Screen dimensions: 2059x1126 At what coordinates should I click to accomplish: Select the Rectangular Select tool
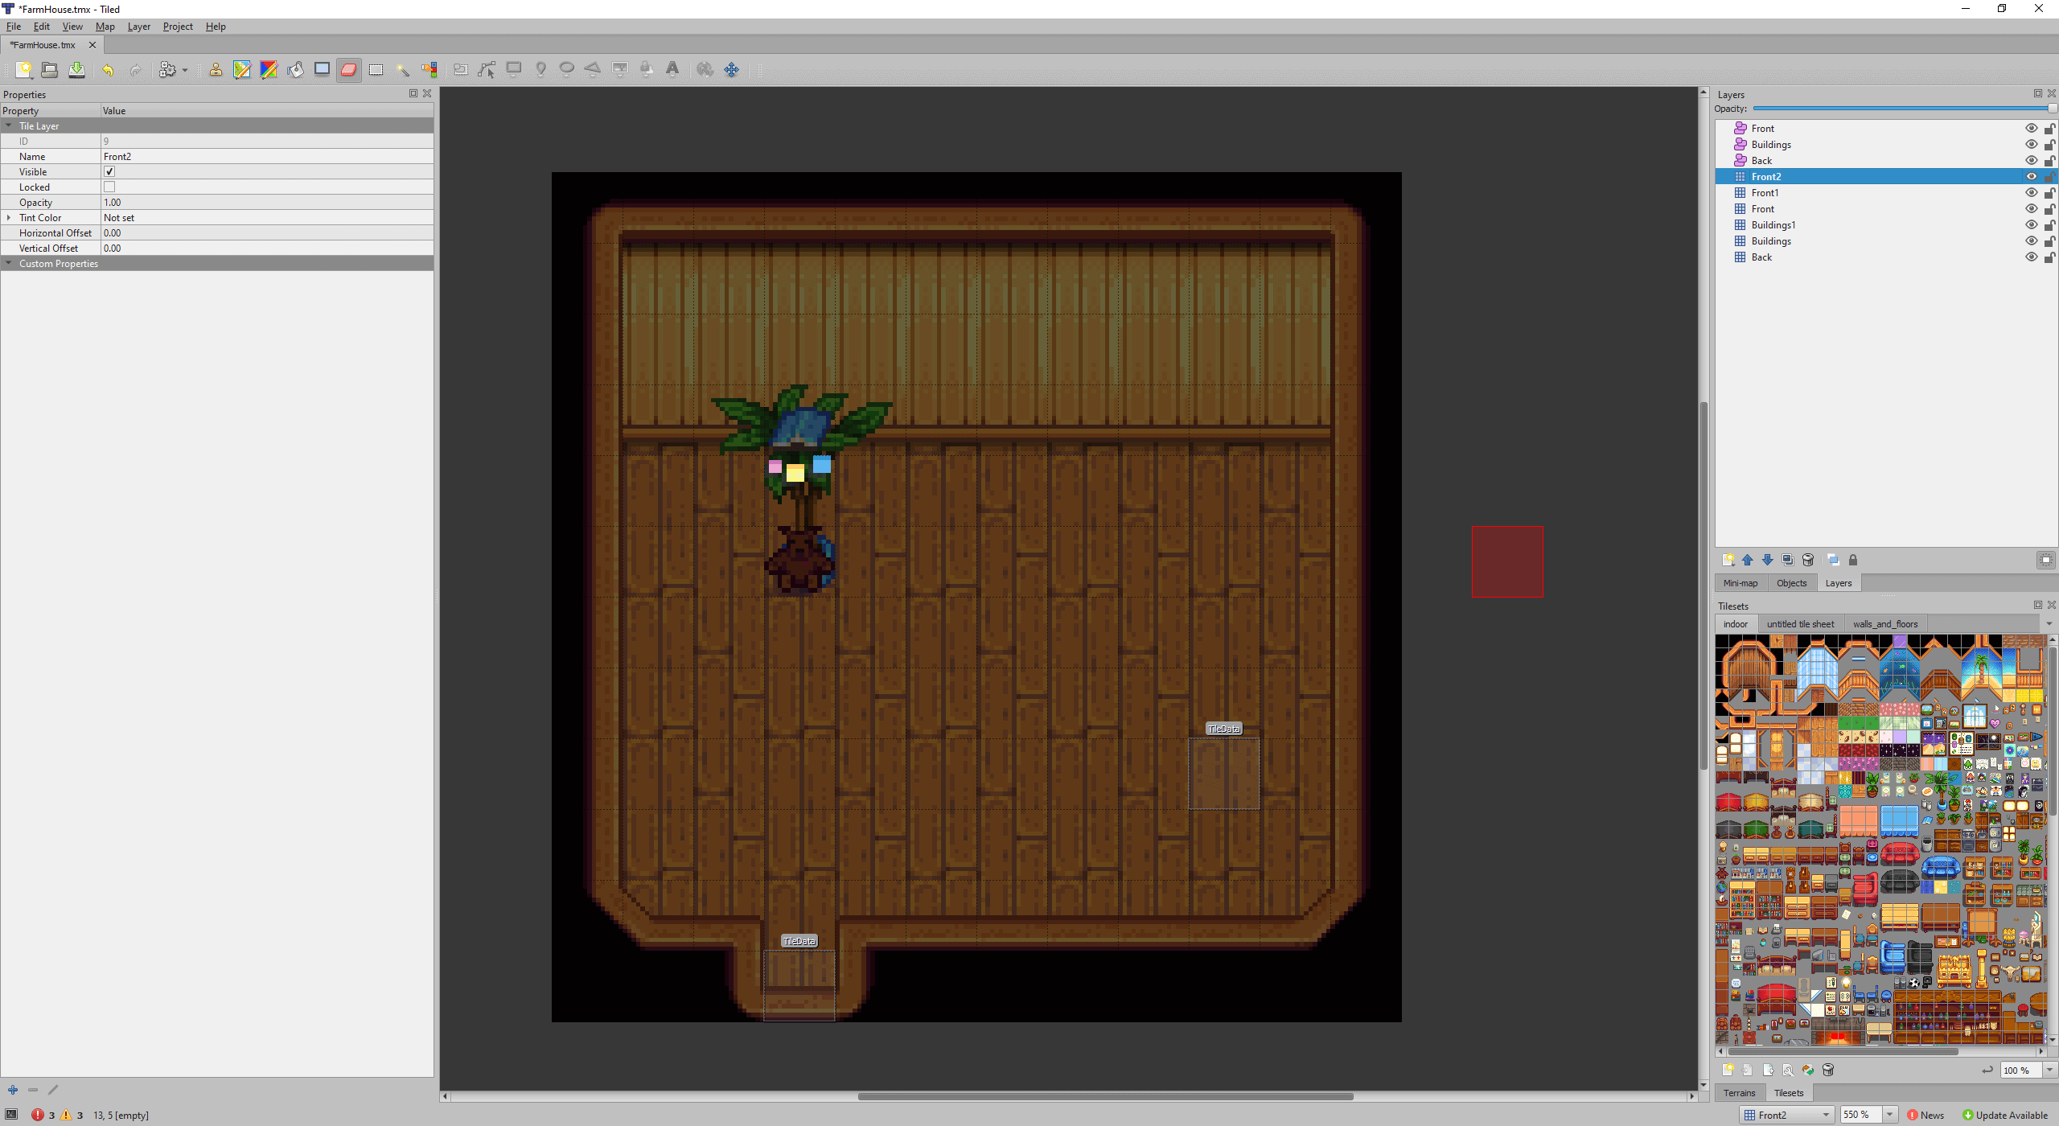[376, 70]
